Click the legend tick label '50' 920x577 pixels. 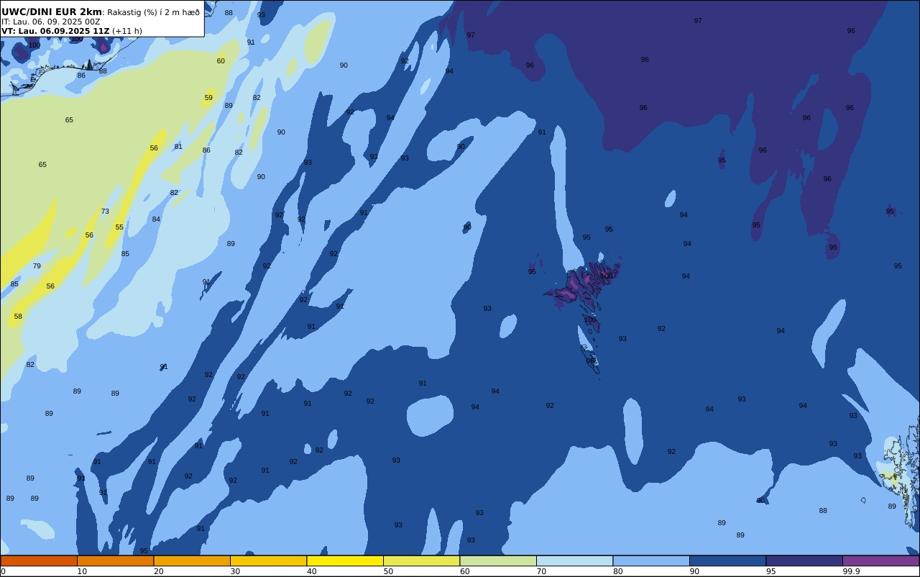(x=388, y=571)
